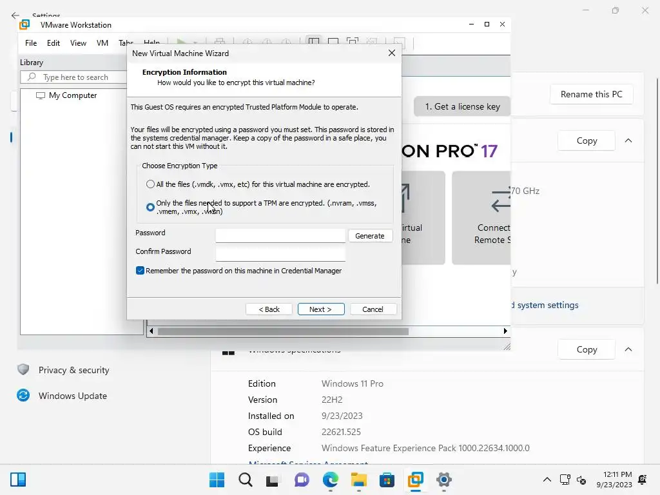Open the network status tray icon

[x=565, y=480]
